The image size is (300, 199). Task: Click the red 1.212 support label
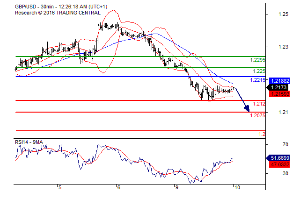tap(259, 104)
